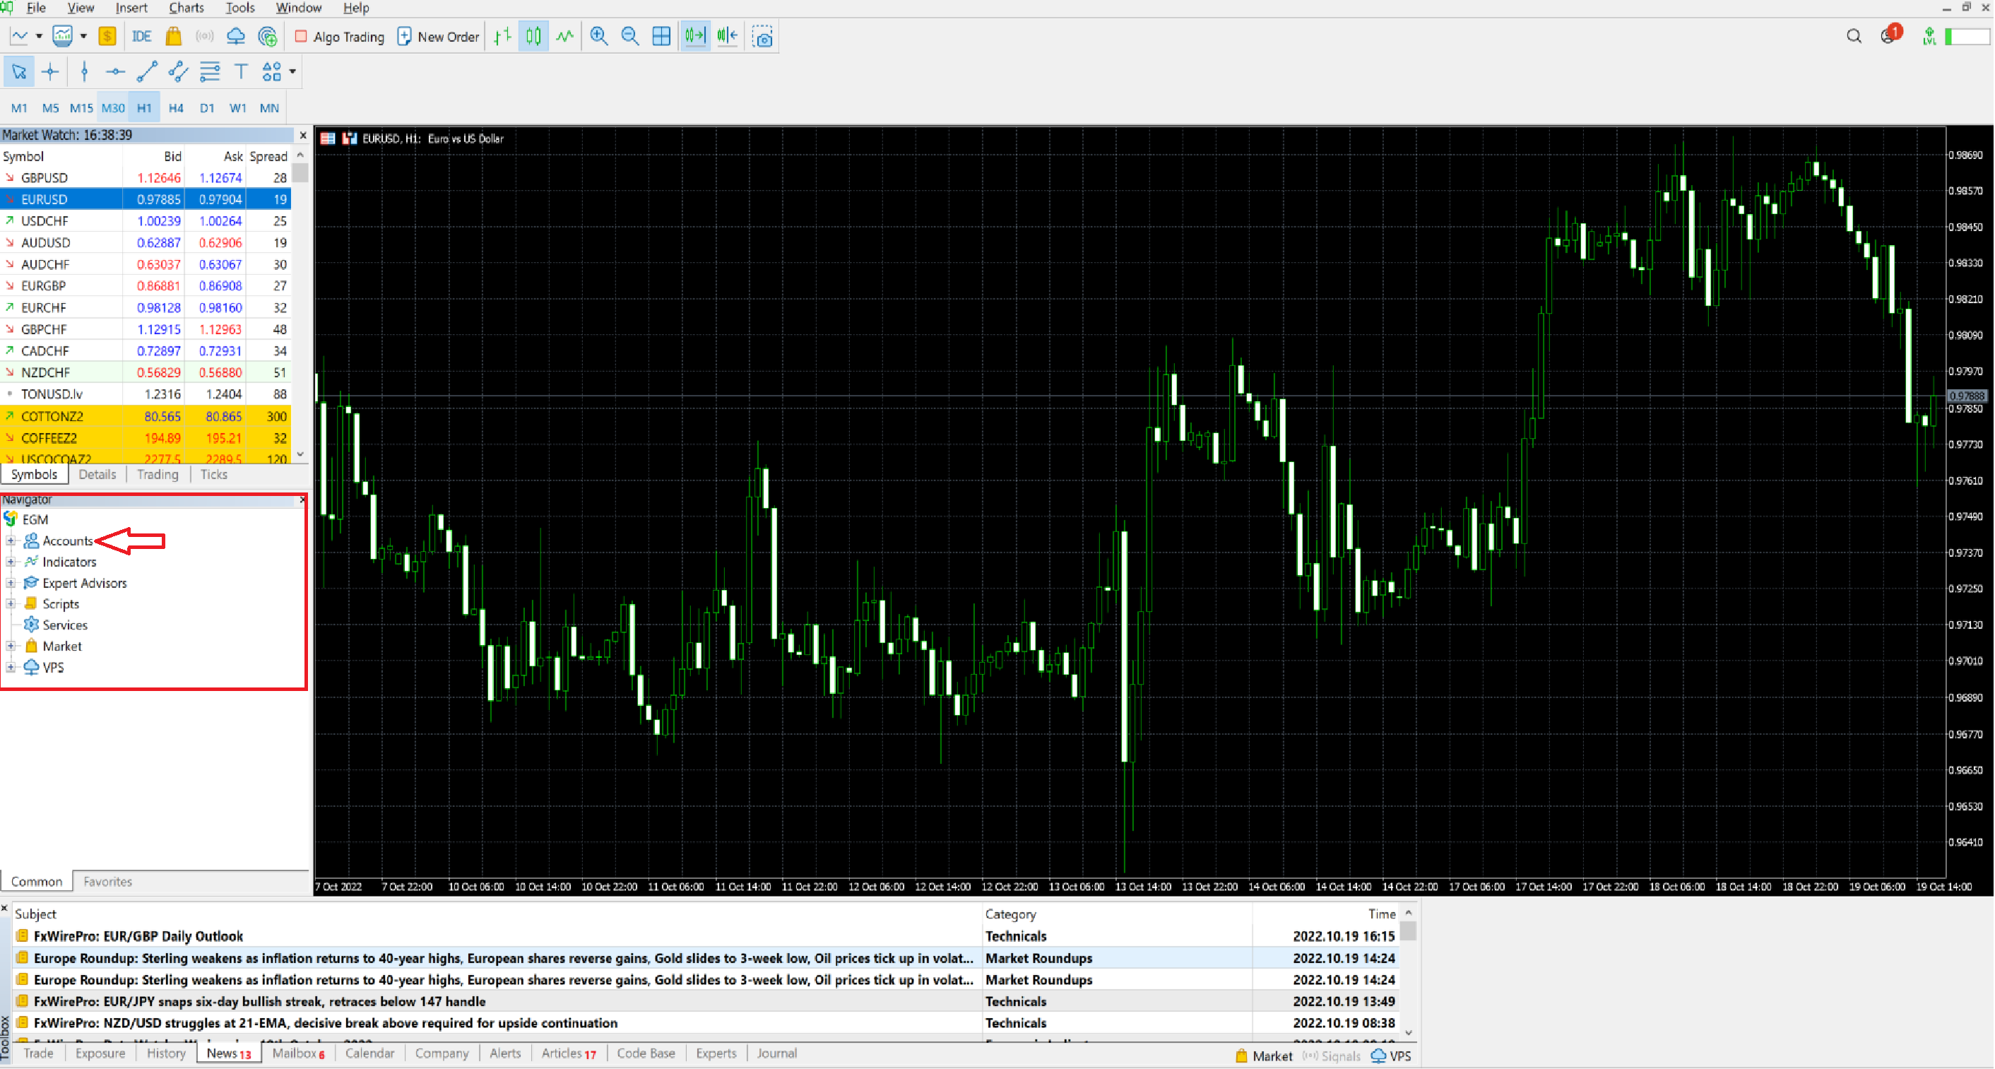
Task: Switch to the Calendar toolbox tab
Action: (369, 1053)
